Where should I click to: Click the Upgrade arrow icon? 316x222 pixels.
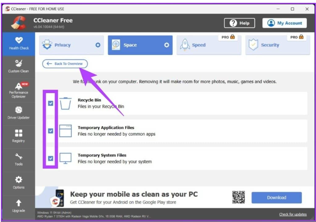coord(19,203)
